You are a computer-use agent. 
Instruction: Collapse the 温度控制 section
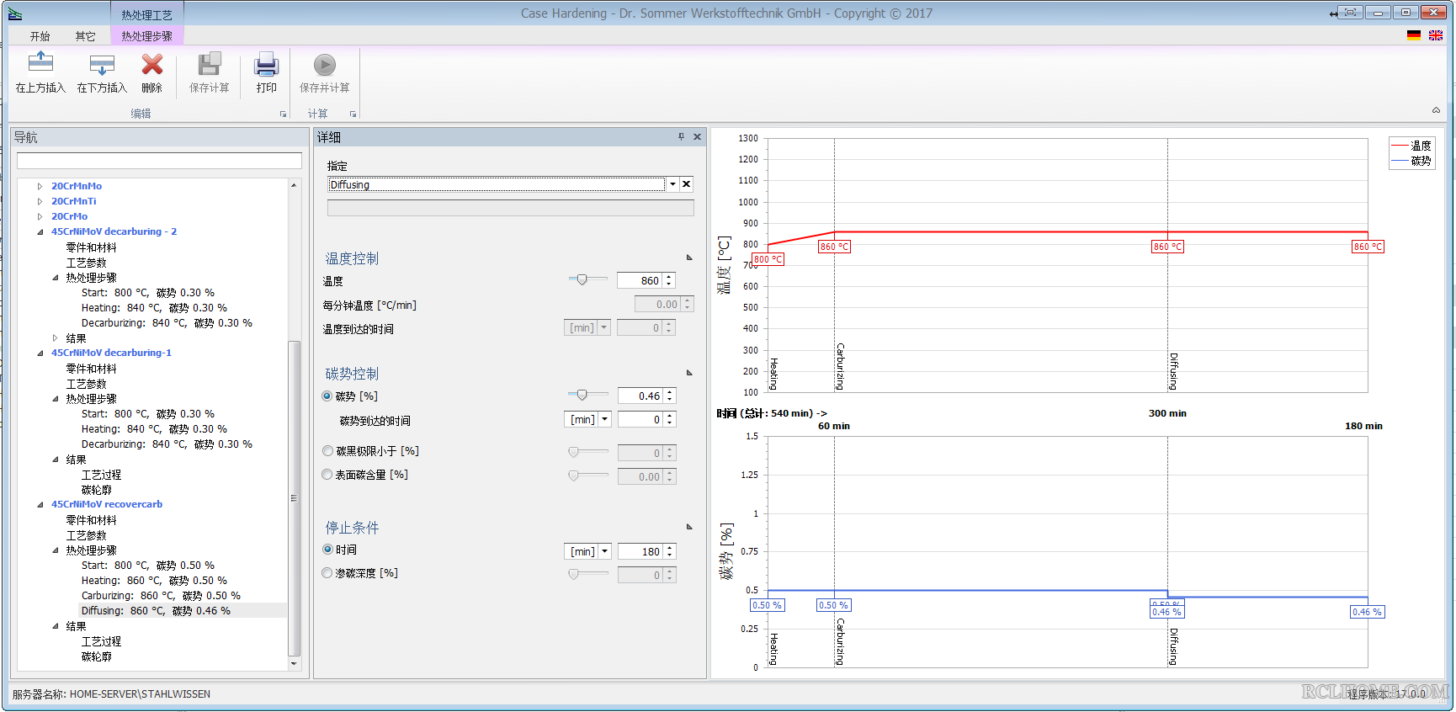[689, 258]
